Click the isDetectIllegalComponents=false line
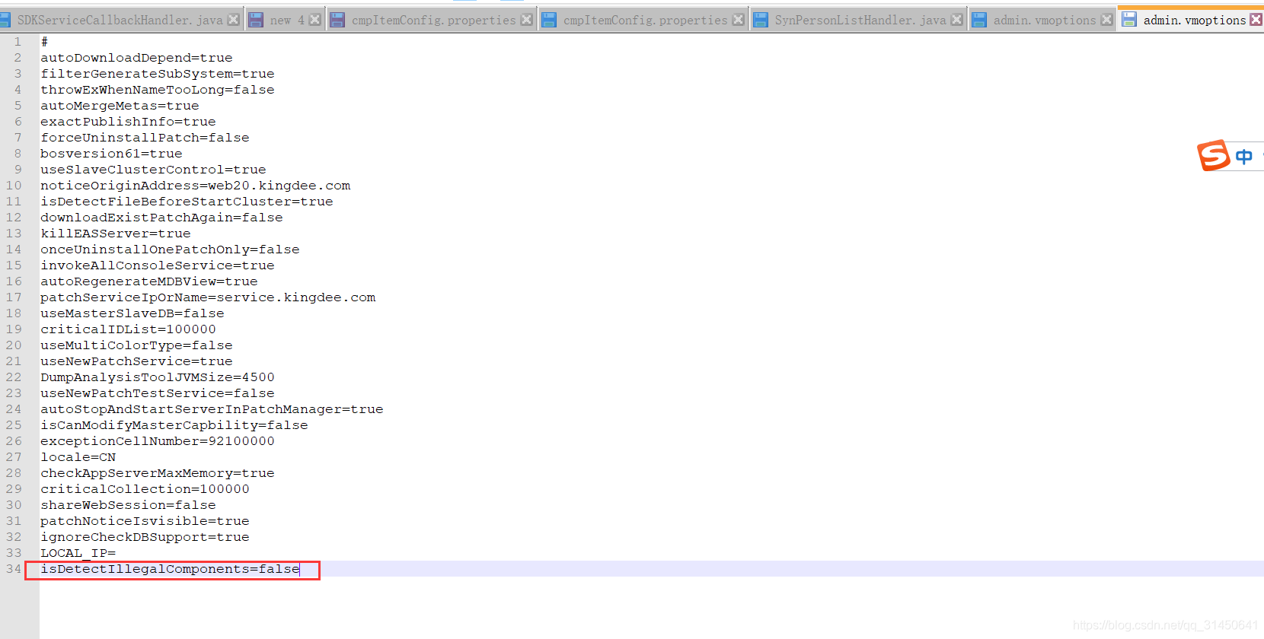Screen dimensions: 1264x639 [x=170, y=569]
